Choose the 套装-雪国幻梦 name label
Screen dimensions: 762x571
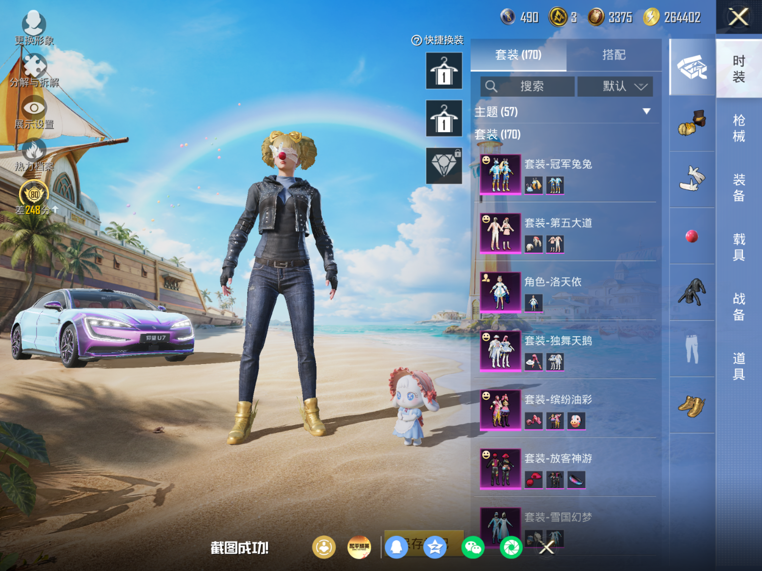[x=558, y=517]
